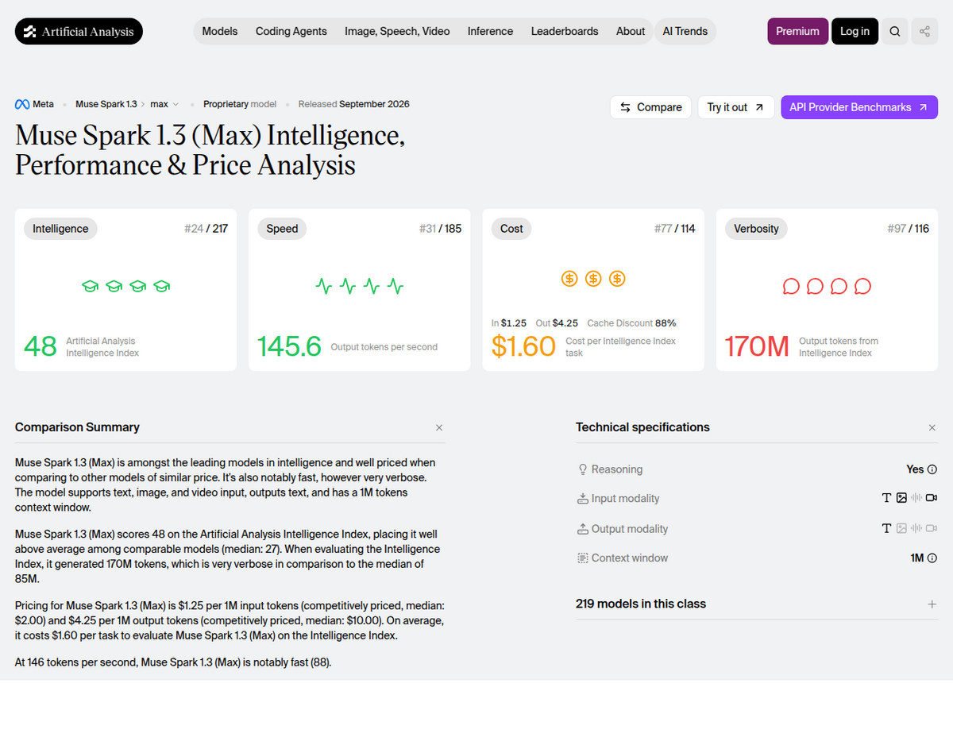The width and height of the screenshot is (953, 745).
Task: Click the pulse icons in Speed card
Action: tap(360, 286)
